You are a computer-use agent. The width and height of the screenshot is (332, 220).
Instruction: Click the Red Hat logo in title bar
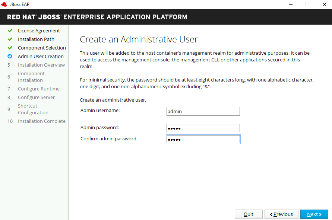pyautogui.click(x=4, y=4)
